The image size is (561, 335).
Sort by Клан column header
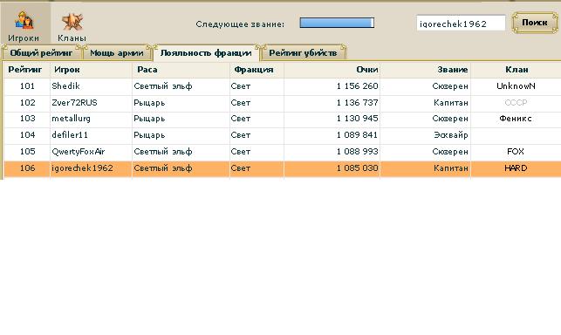(x=517, y=70)
